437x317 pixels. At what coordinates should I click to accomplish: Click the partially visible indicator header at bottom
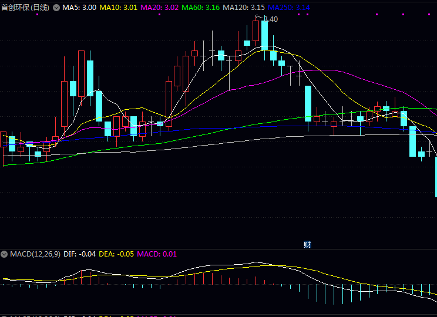click(x=88, y=315)
